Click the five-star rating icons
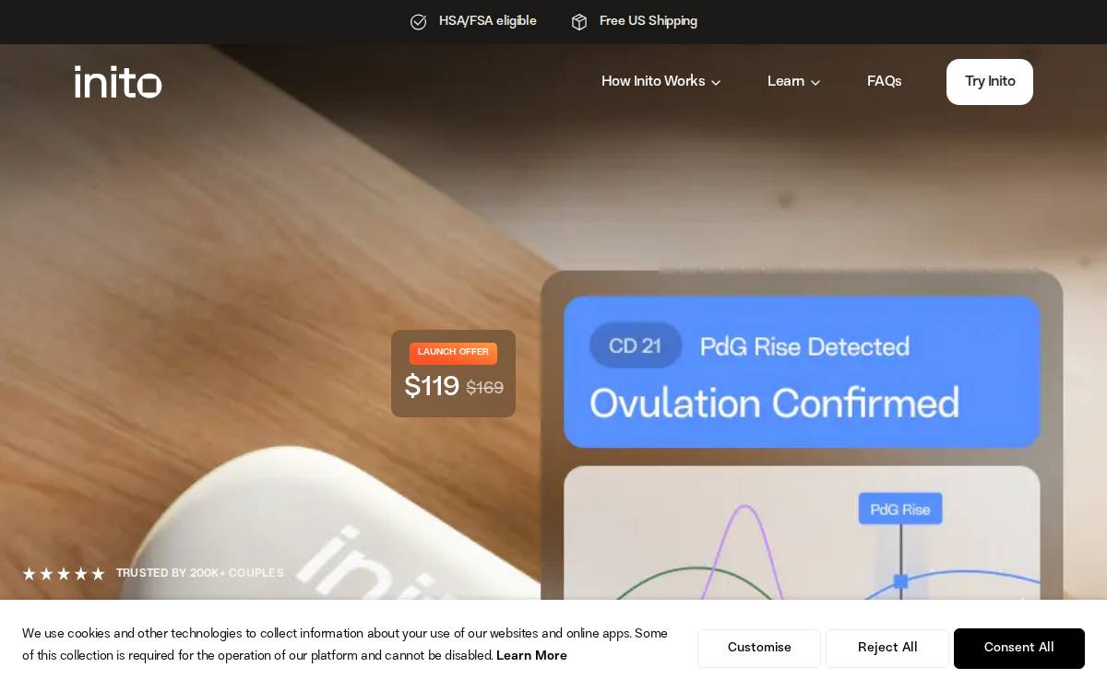Image resolution: width=1107 pixels, height=691 pixels. coord(64,574)
